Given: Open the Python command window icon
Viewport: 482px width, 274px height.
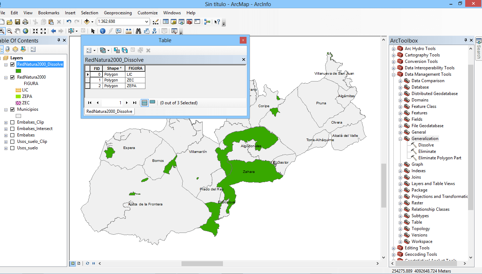Looking at the screenshot, I should 197,22.
